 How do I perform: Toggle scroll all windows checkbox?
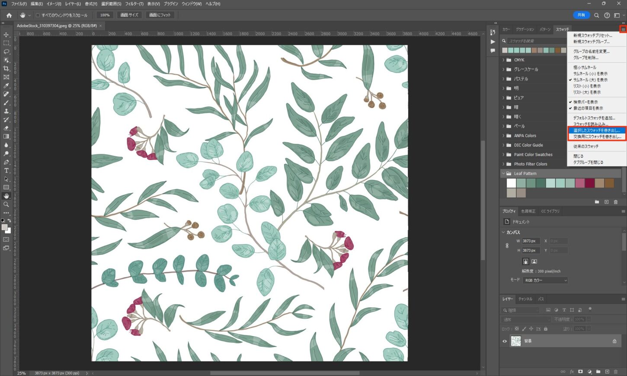point(38,15)
